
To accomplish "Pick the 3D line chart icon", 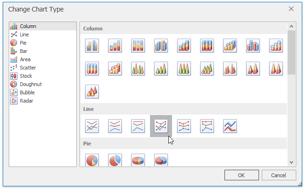I will point(230,126).
